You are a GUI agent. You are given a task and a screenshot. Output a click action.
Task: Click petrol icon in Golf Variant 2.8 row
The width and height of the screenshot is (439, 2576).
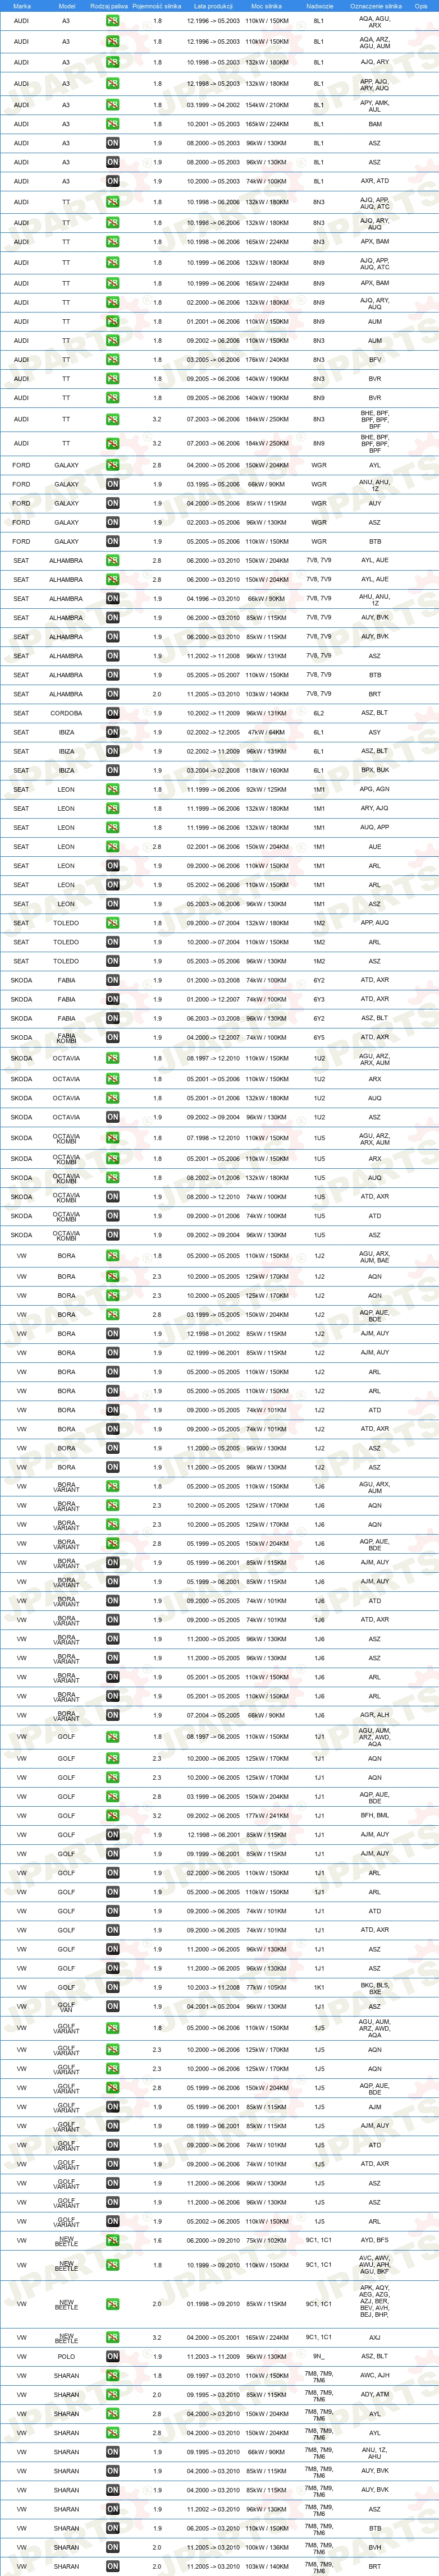coord(112,2087)
